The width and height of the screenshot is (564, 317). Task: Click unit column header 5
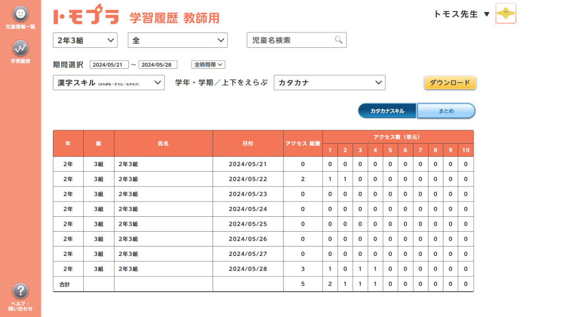click(391, 150)
